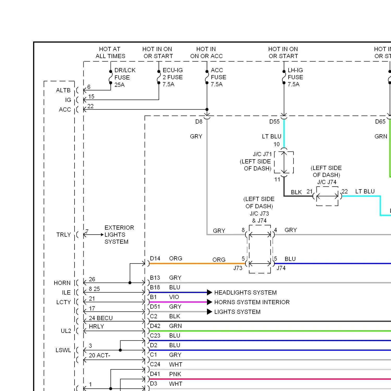
Task: Select connector label 'D3'
Action: (154, 384)
